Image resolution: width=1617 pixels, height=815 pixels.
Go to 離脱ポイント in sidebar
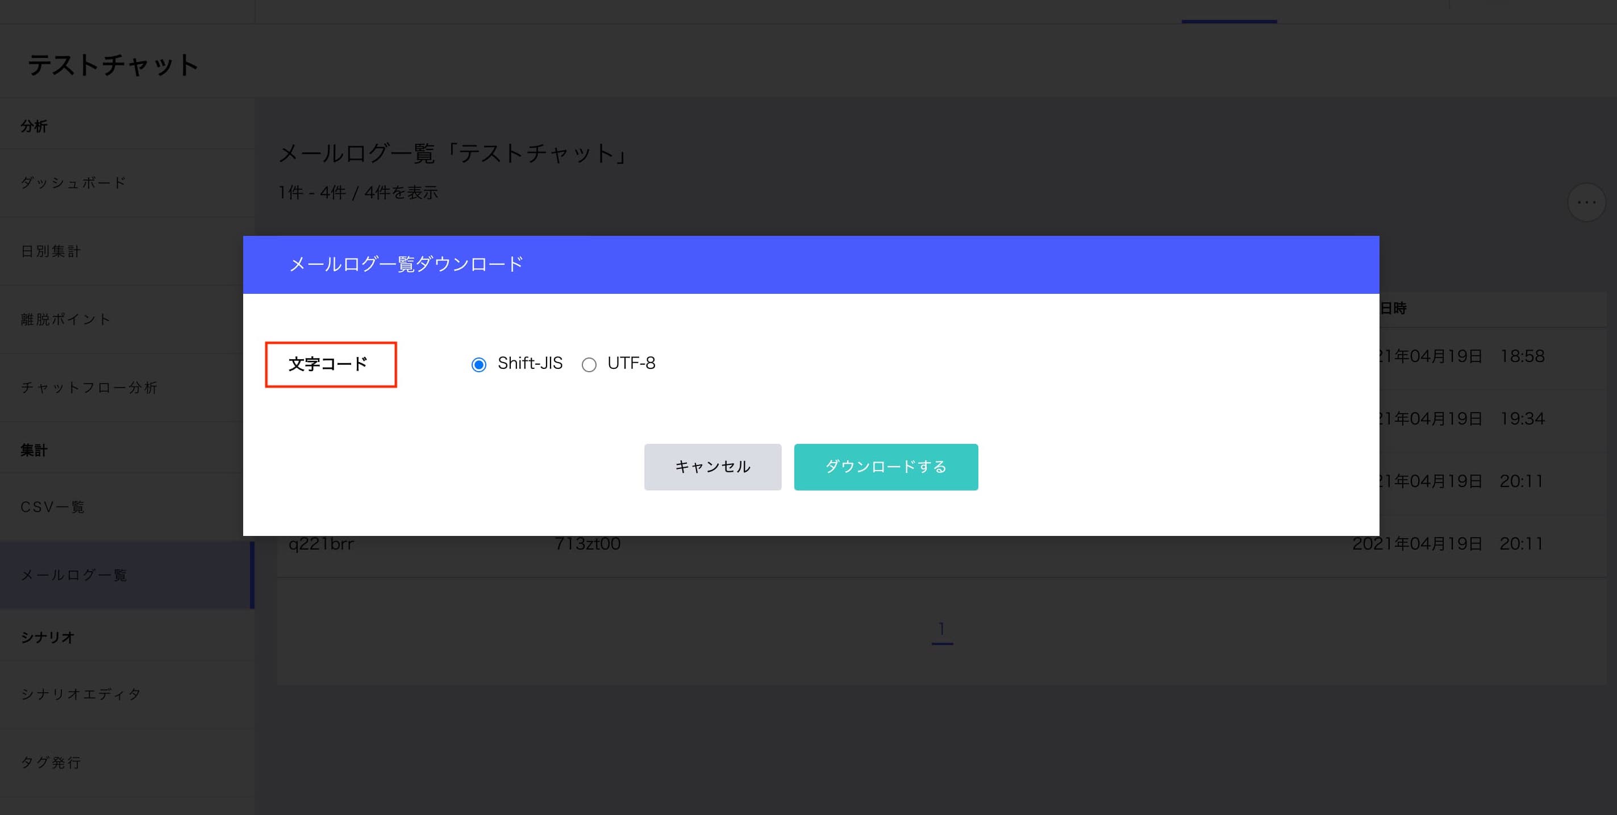[127, 319]
